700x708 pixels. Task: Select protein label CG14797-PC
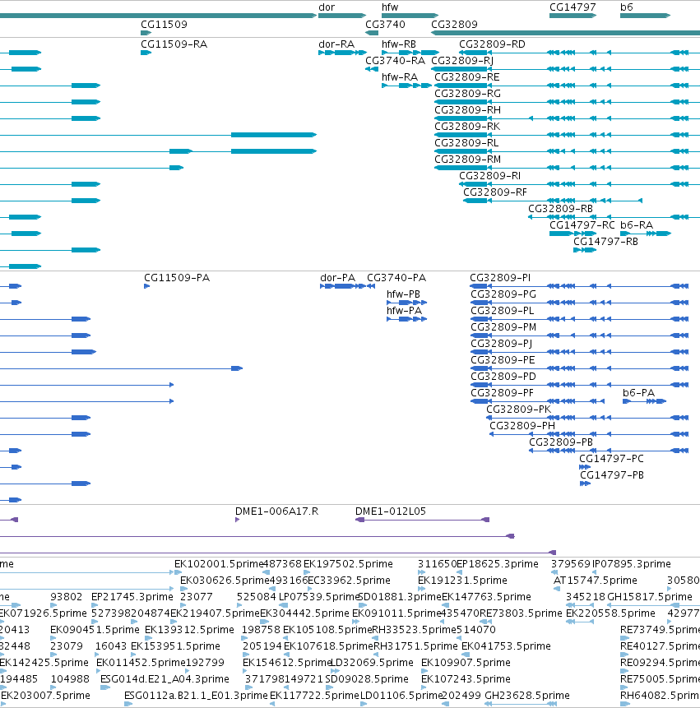click(611, 459)
